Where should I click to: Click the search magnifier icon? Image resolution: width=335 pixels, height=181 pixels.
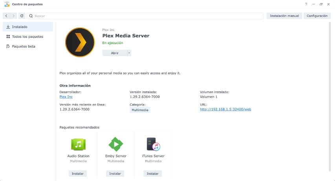point(31,16)
